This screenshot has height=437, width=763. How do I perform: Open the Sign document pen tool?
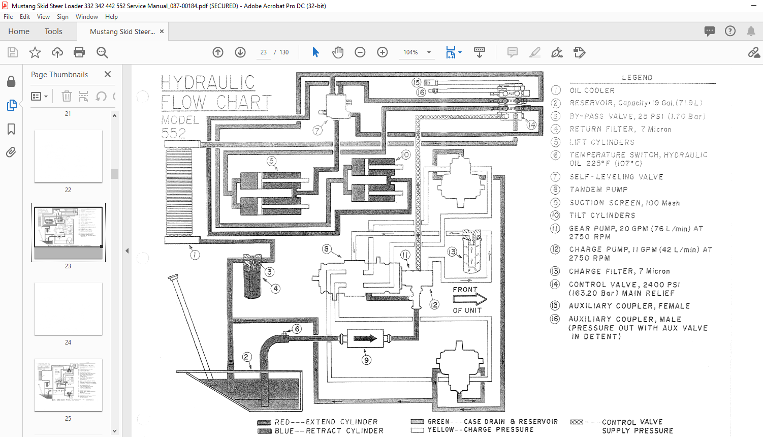point(557,52)
